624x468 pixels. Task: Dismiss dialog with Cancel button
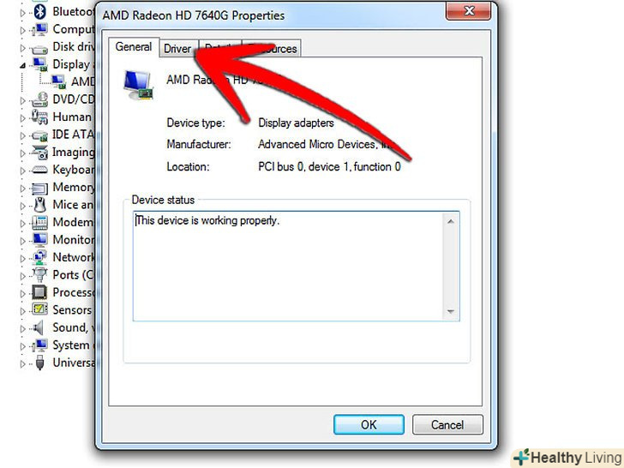point(447,424)
